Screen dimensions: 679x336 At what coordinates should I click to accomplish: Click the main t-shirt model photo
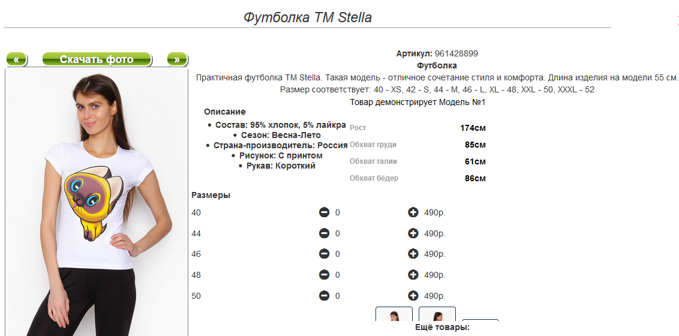(x=97, y=202)
